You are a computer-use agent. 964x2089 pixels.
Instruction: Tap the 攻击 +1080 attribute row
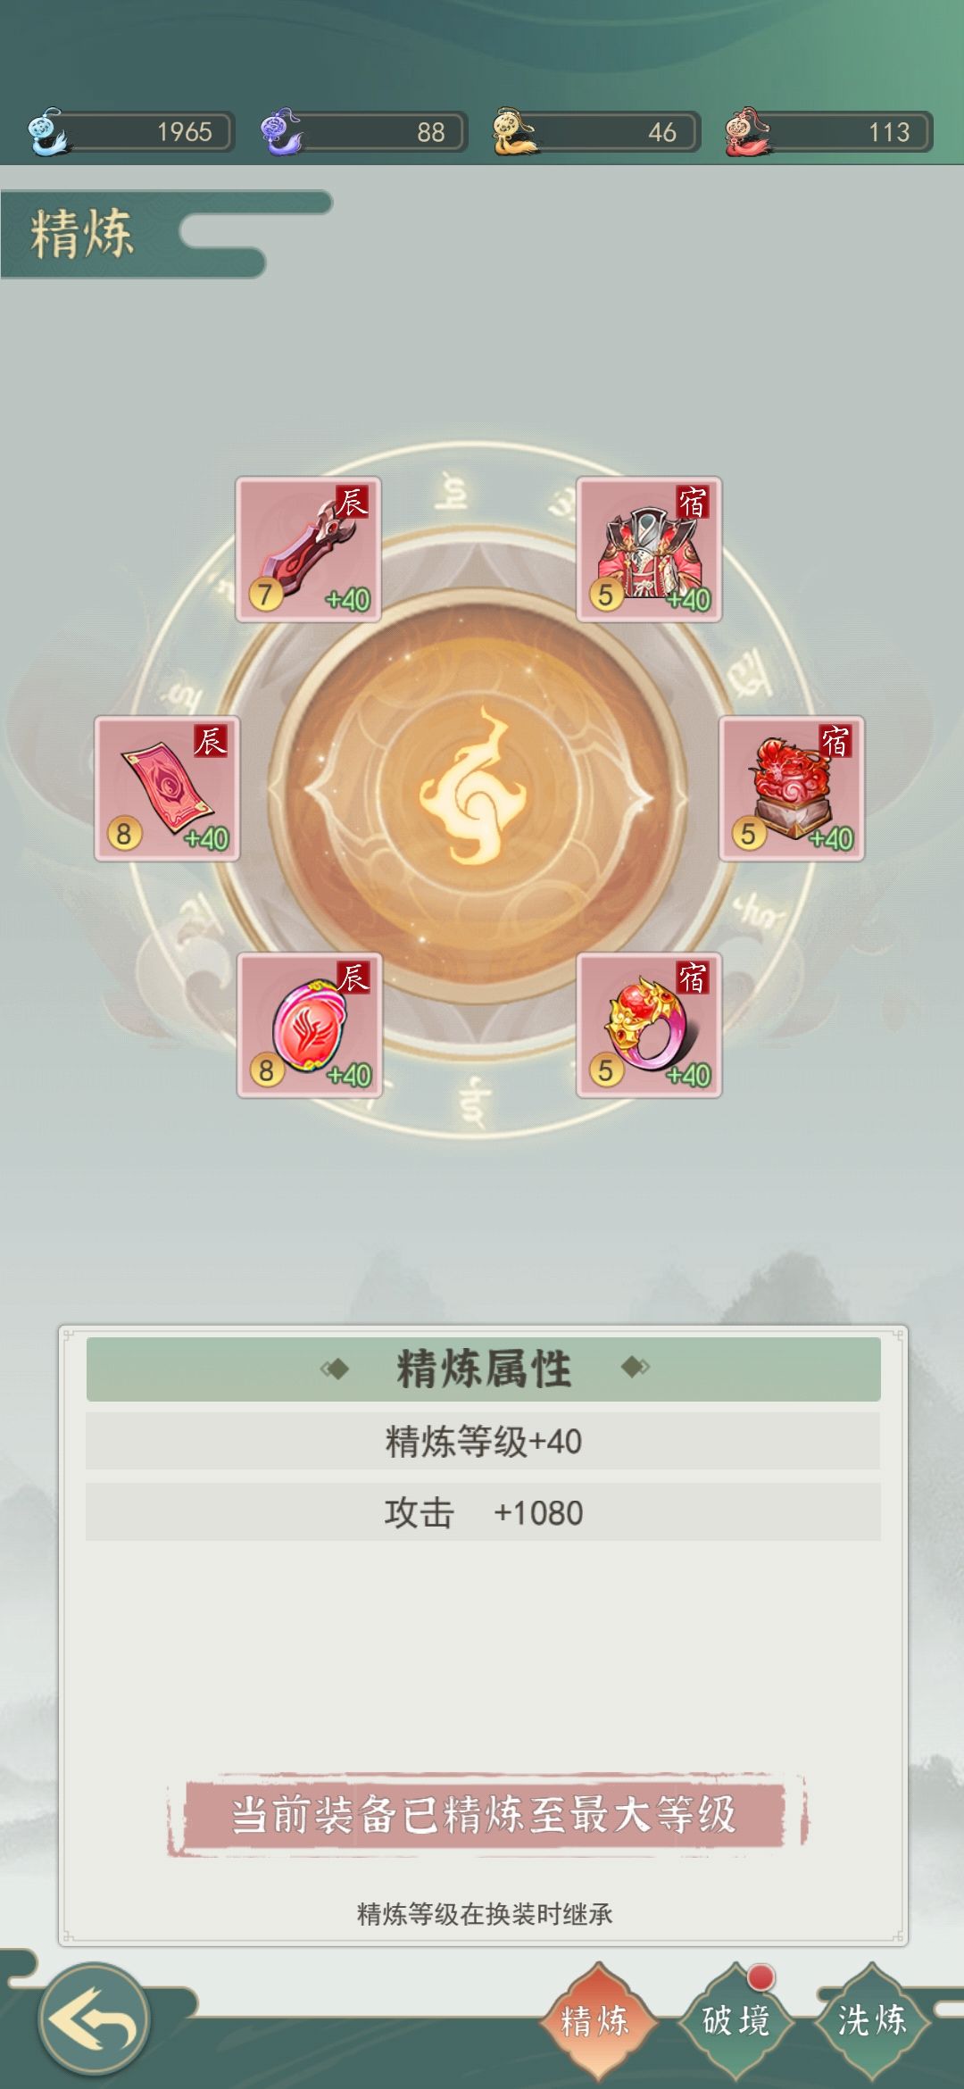[483, 1512]
